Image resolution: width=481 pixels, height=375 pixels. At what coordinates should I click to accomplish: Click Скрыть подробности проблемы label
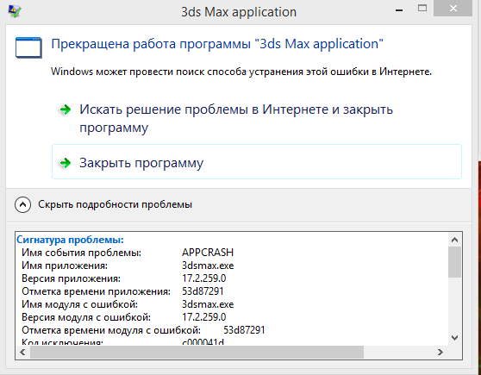pos(115,204)
